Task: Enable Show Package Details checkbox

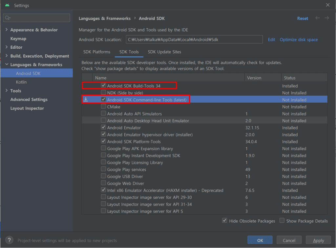Action: (x=282, y=220)
